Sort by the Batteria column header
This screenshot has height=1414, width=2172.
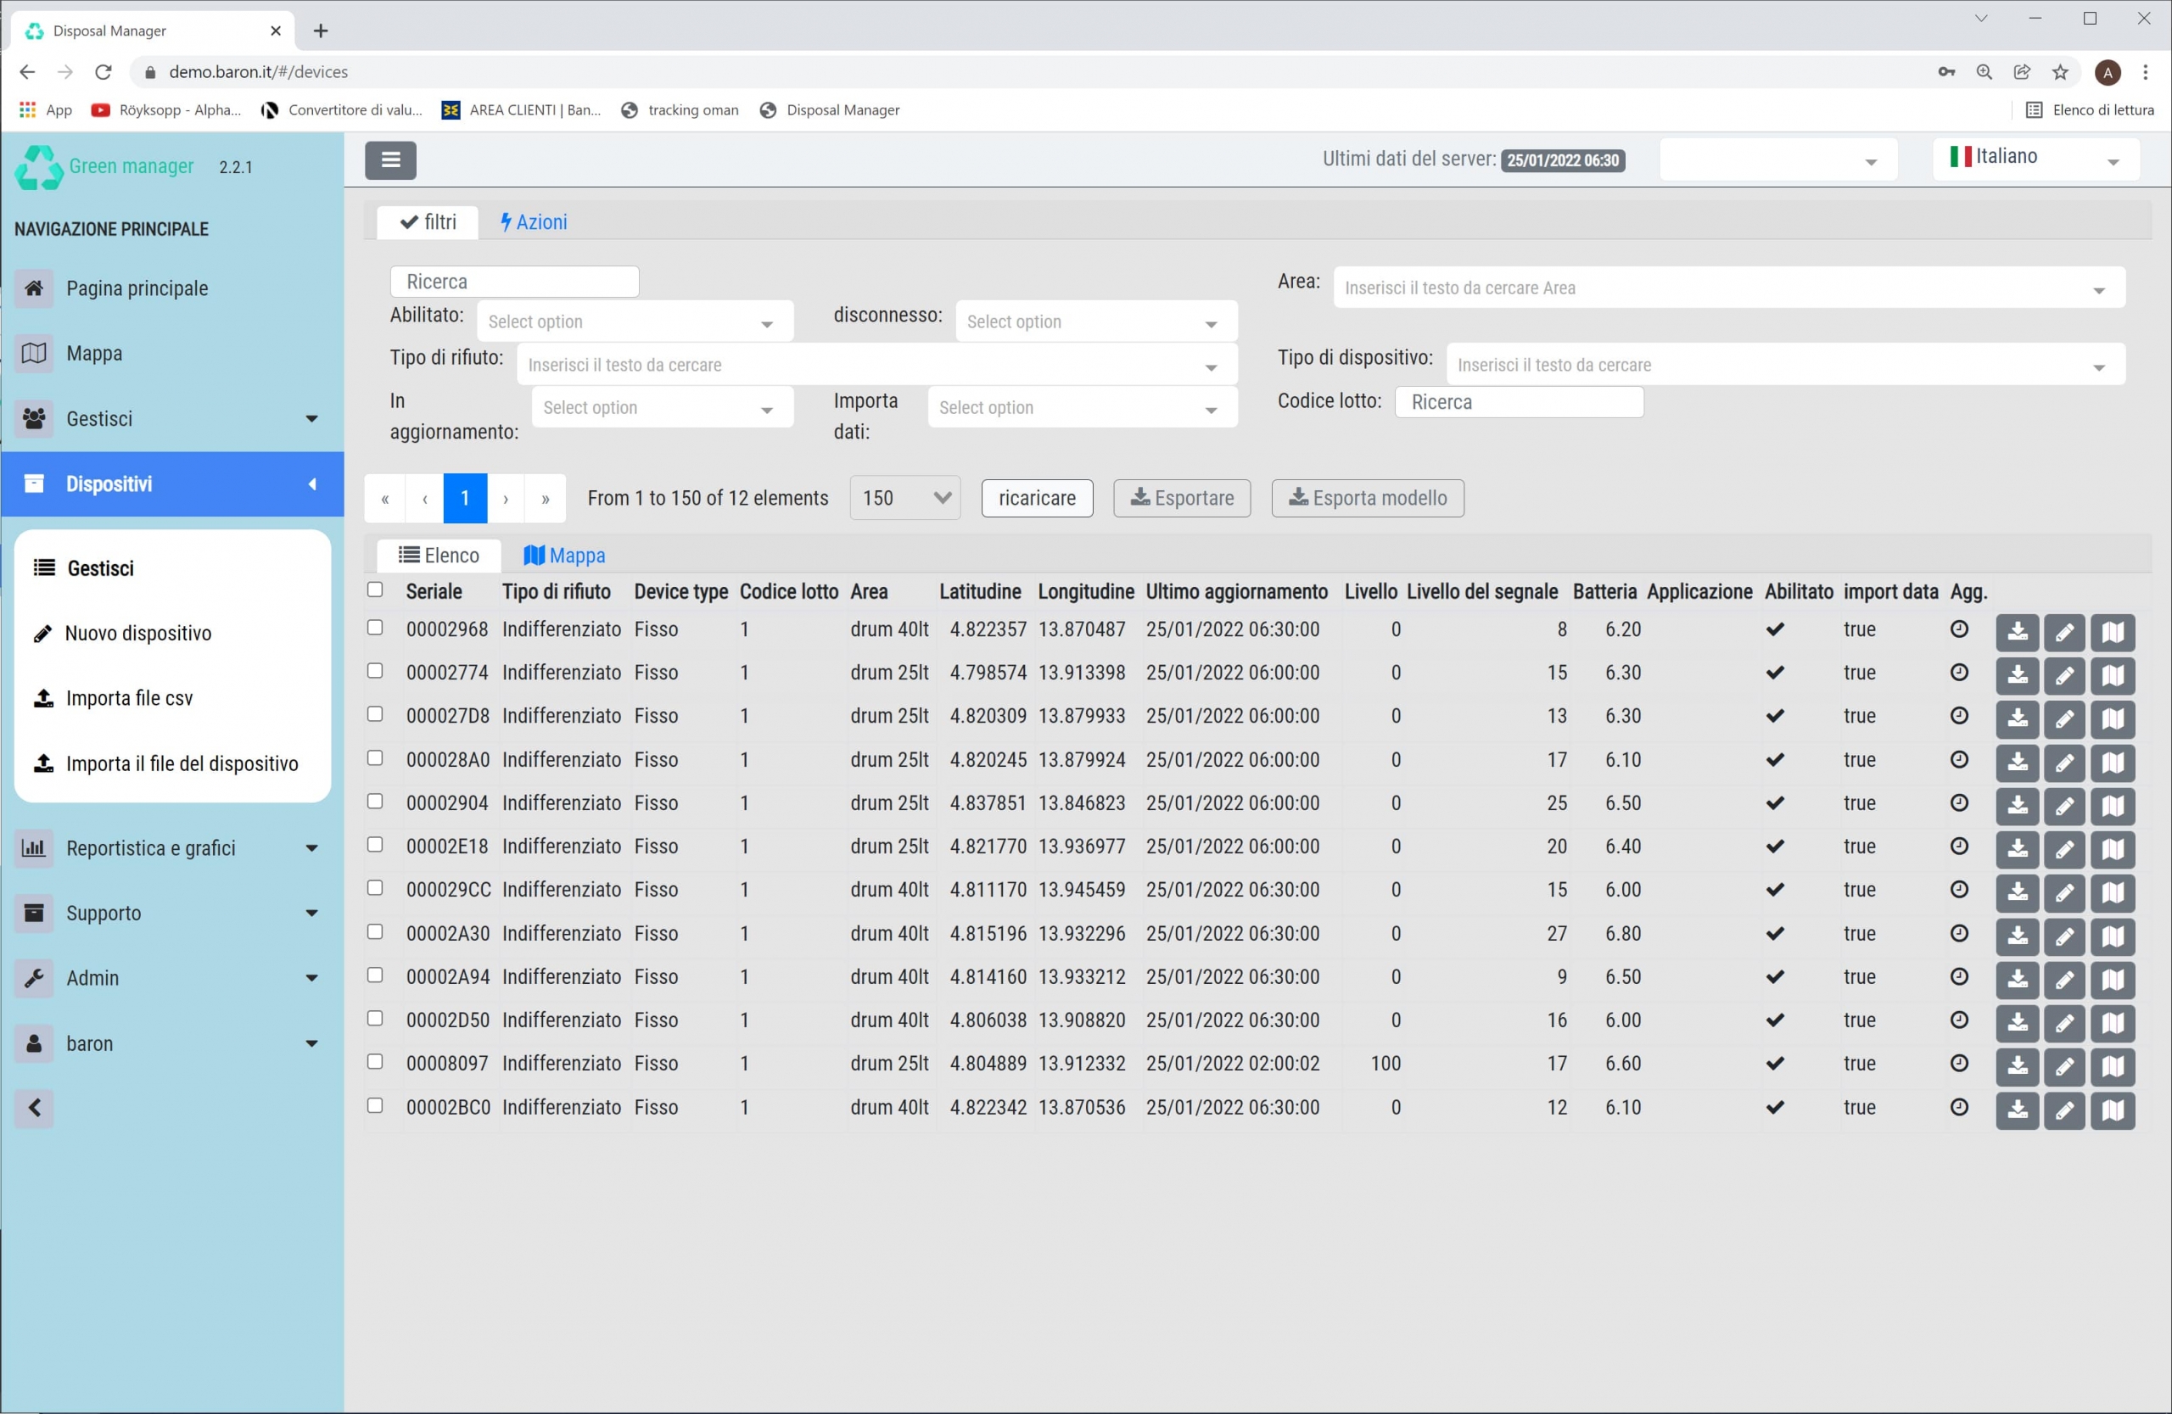1604,592
